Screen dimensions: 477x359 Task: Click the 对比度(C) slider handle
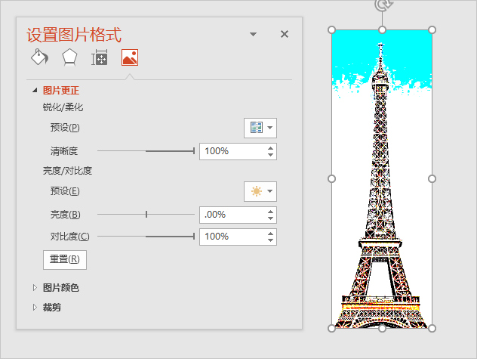(x=194, y=236)
